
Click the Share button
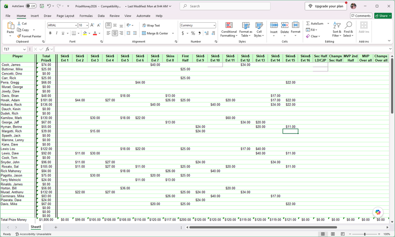pyautogui.click(x=383, y=16)
